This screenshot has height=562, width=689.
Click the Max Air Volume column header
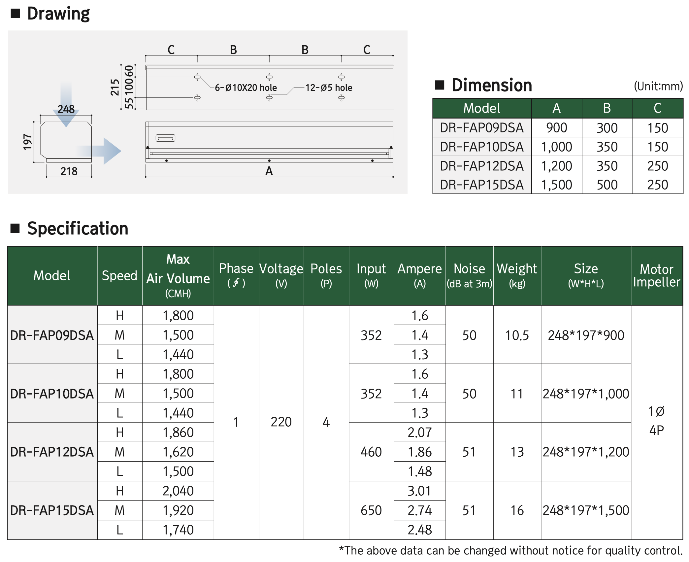click(x=178, y=275)
